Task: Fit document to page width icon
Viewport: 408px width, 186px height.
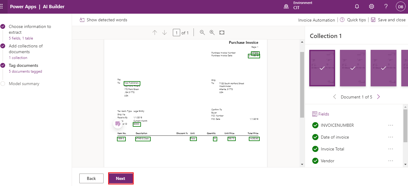Action: point(222,33)
